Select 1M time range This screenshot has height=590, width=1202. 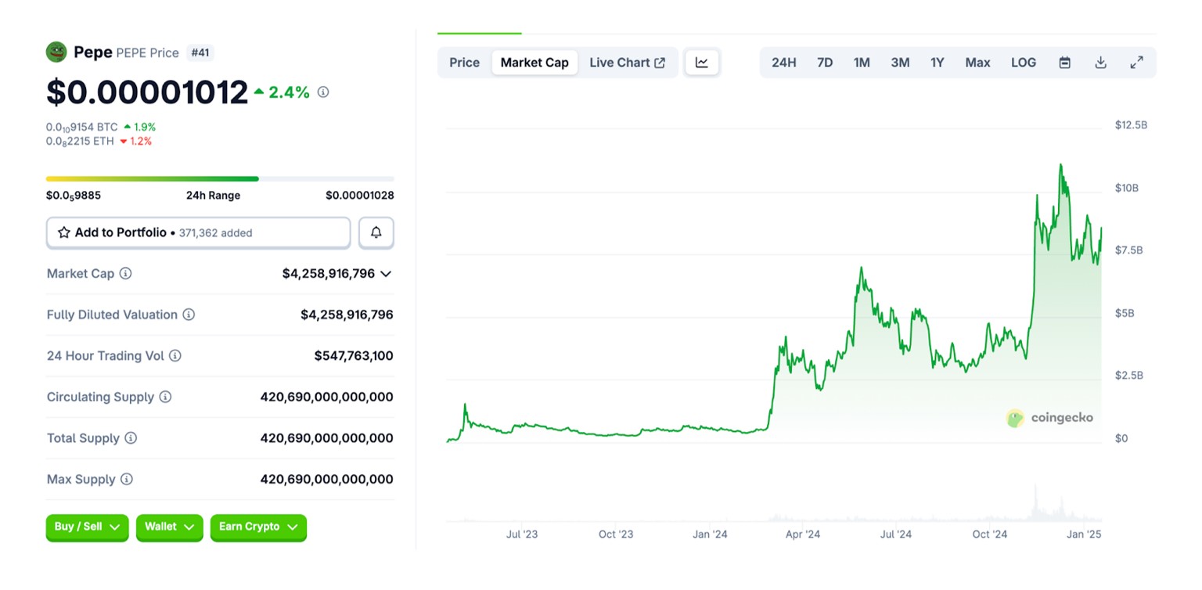[862, 63]
